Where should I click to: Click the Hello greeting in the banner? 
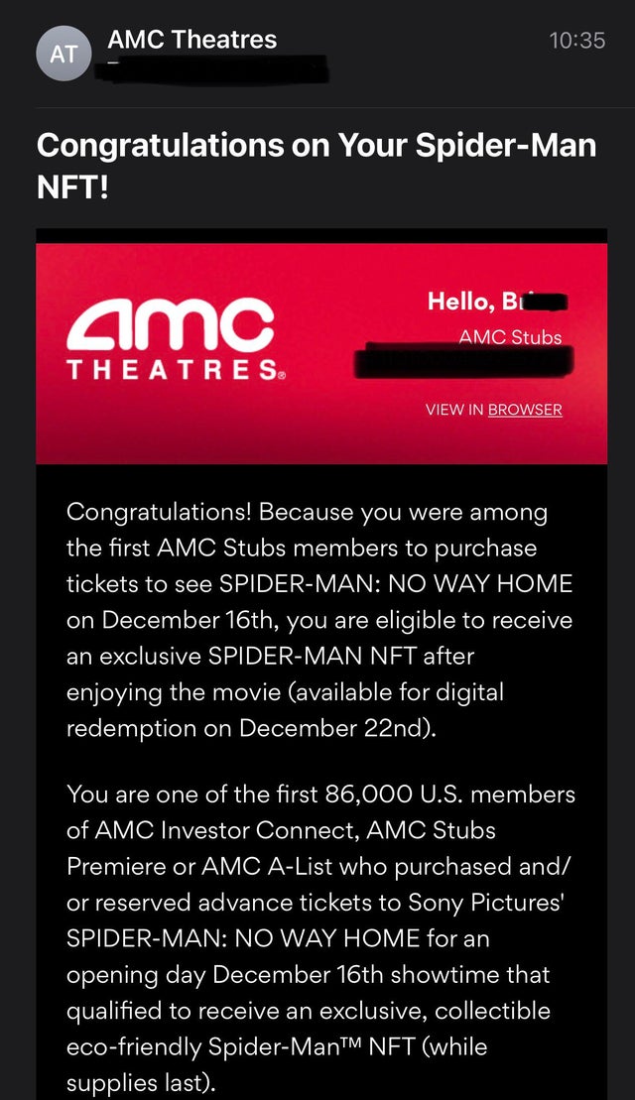click(x=497, y=302)
